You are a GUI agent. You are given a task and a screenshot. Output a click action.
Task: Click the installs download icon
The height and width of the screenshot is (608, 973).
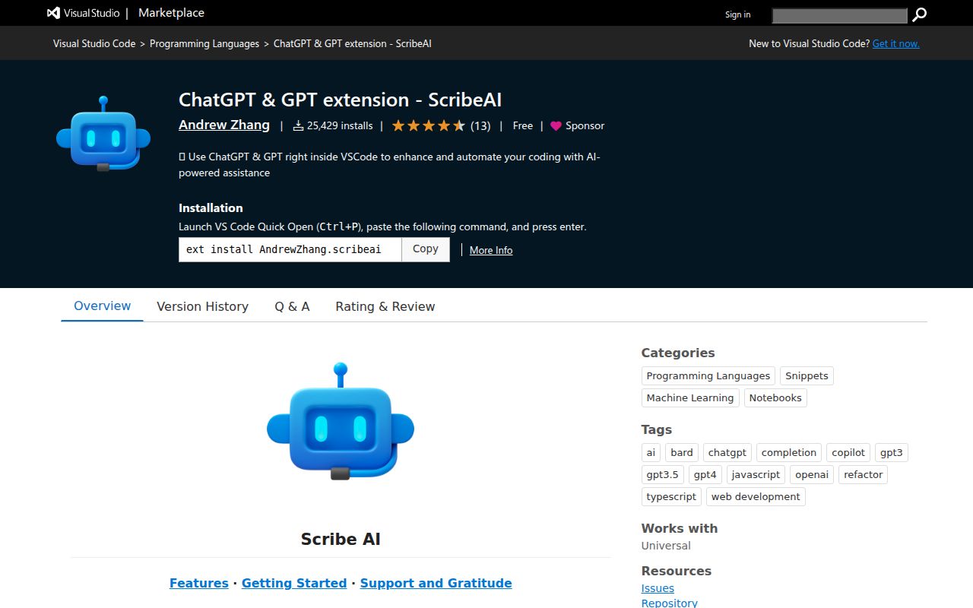[298, 125]
